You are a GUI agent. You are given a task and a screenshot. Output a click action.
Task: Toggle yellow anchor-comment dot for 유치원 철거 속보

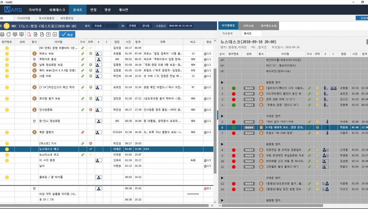point(7,99)
